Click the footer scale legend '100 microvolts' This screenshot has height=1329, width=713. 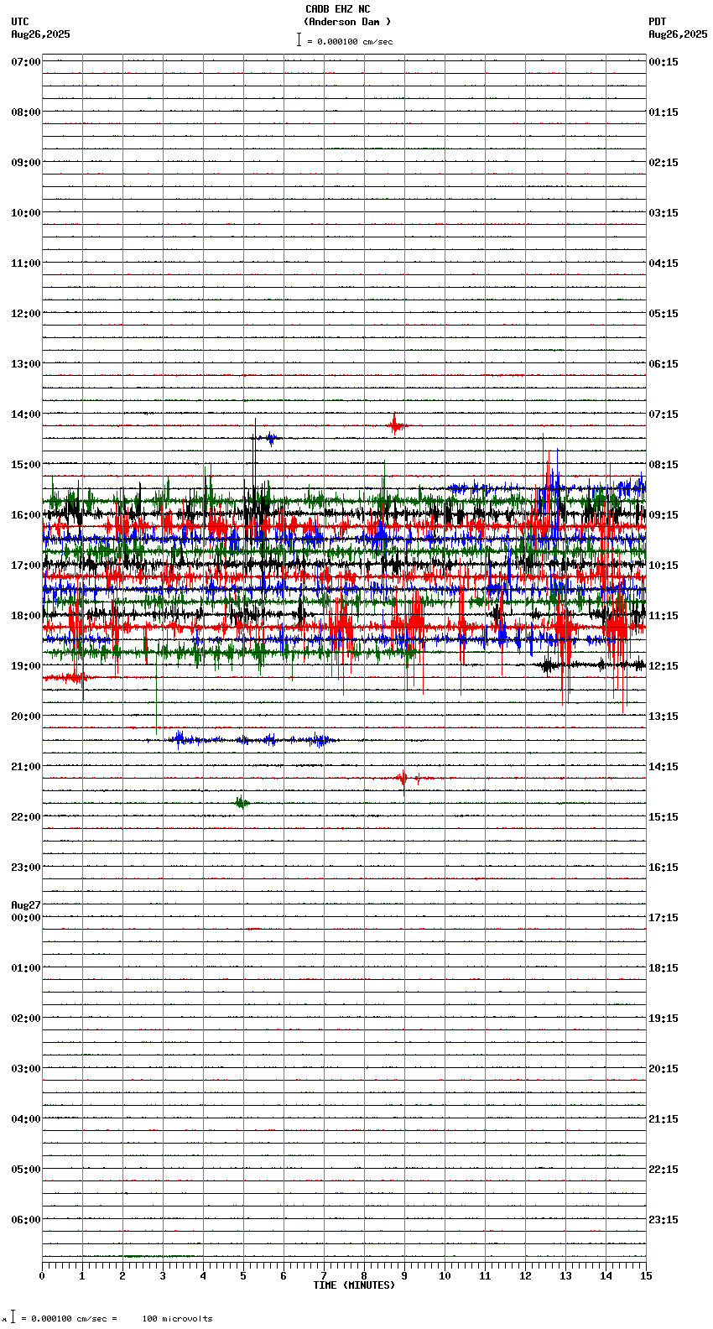pyautogui.click(x=177, y=1319)
